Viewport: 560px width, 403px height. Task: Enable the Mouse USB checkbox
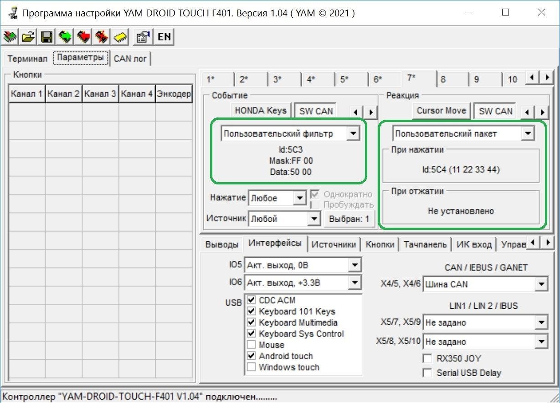(251, 345)
